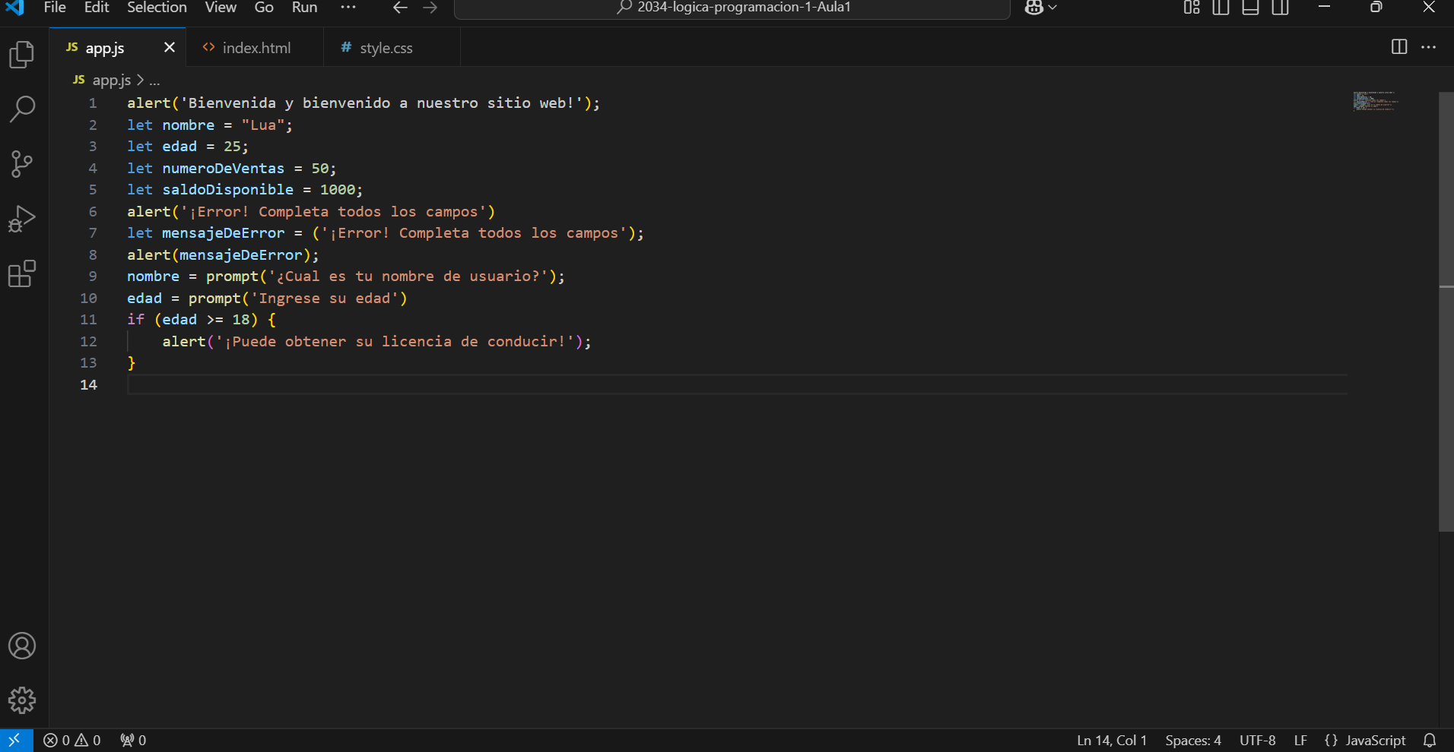Click the command center search box
The image size is (1454, 752).
point(732,8)
